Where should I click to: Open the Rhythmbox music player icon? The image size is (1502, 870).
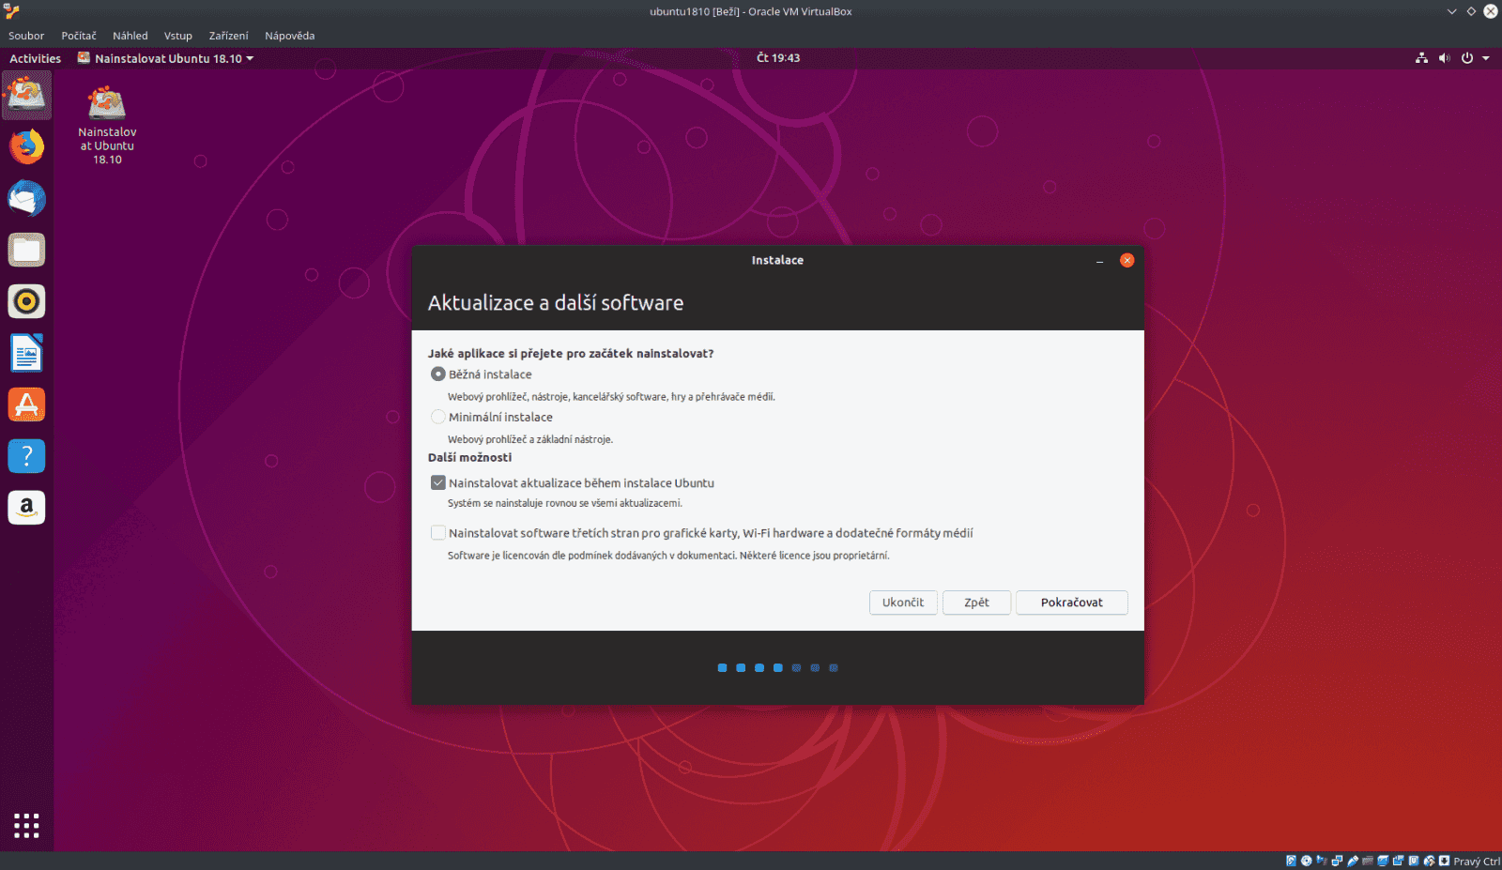click(26, 301)
